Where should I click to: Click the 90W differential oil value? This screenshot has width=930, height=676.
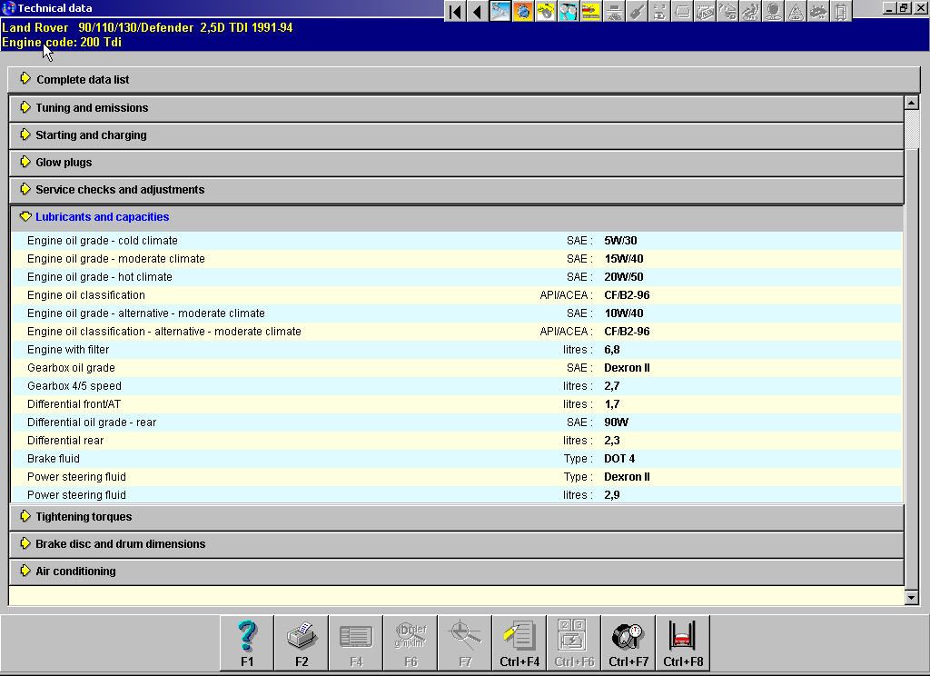click(617, 422)
